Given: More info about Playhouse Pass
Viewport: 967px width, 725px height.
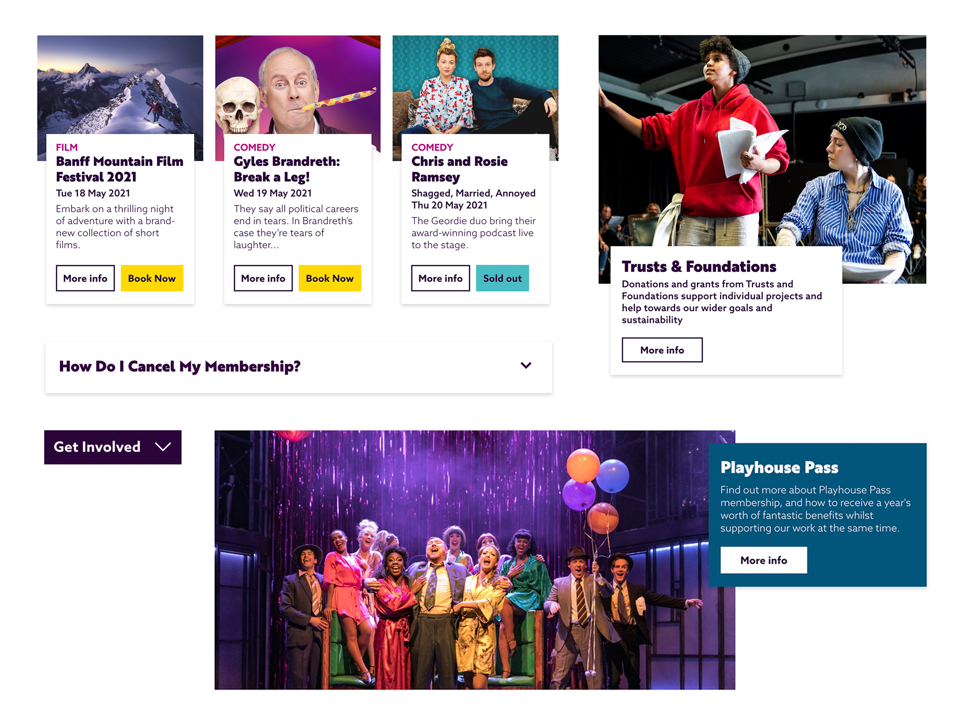Looking at the screenshot, I should (763, 560).
